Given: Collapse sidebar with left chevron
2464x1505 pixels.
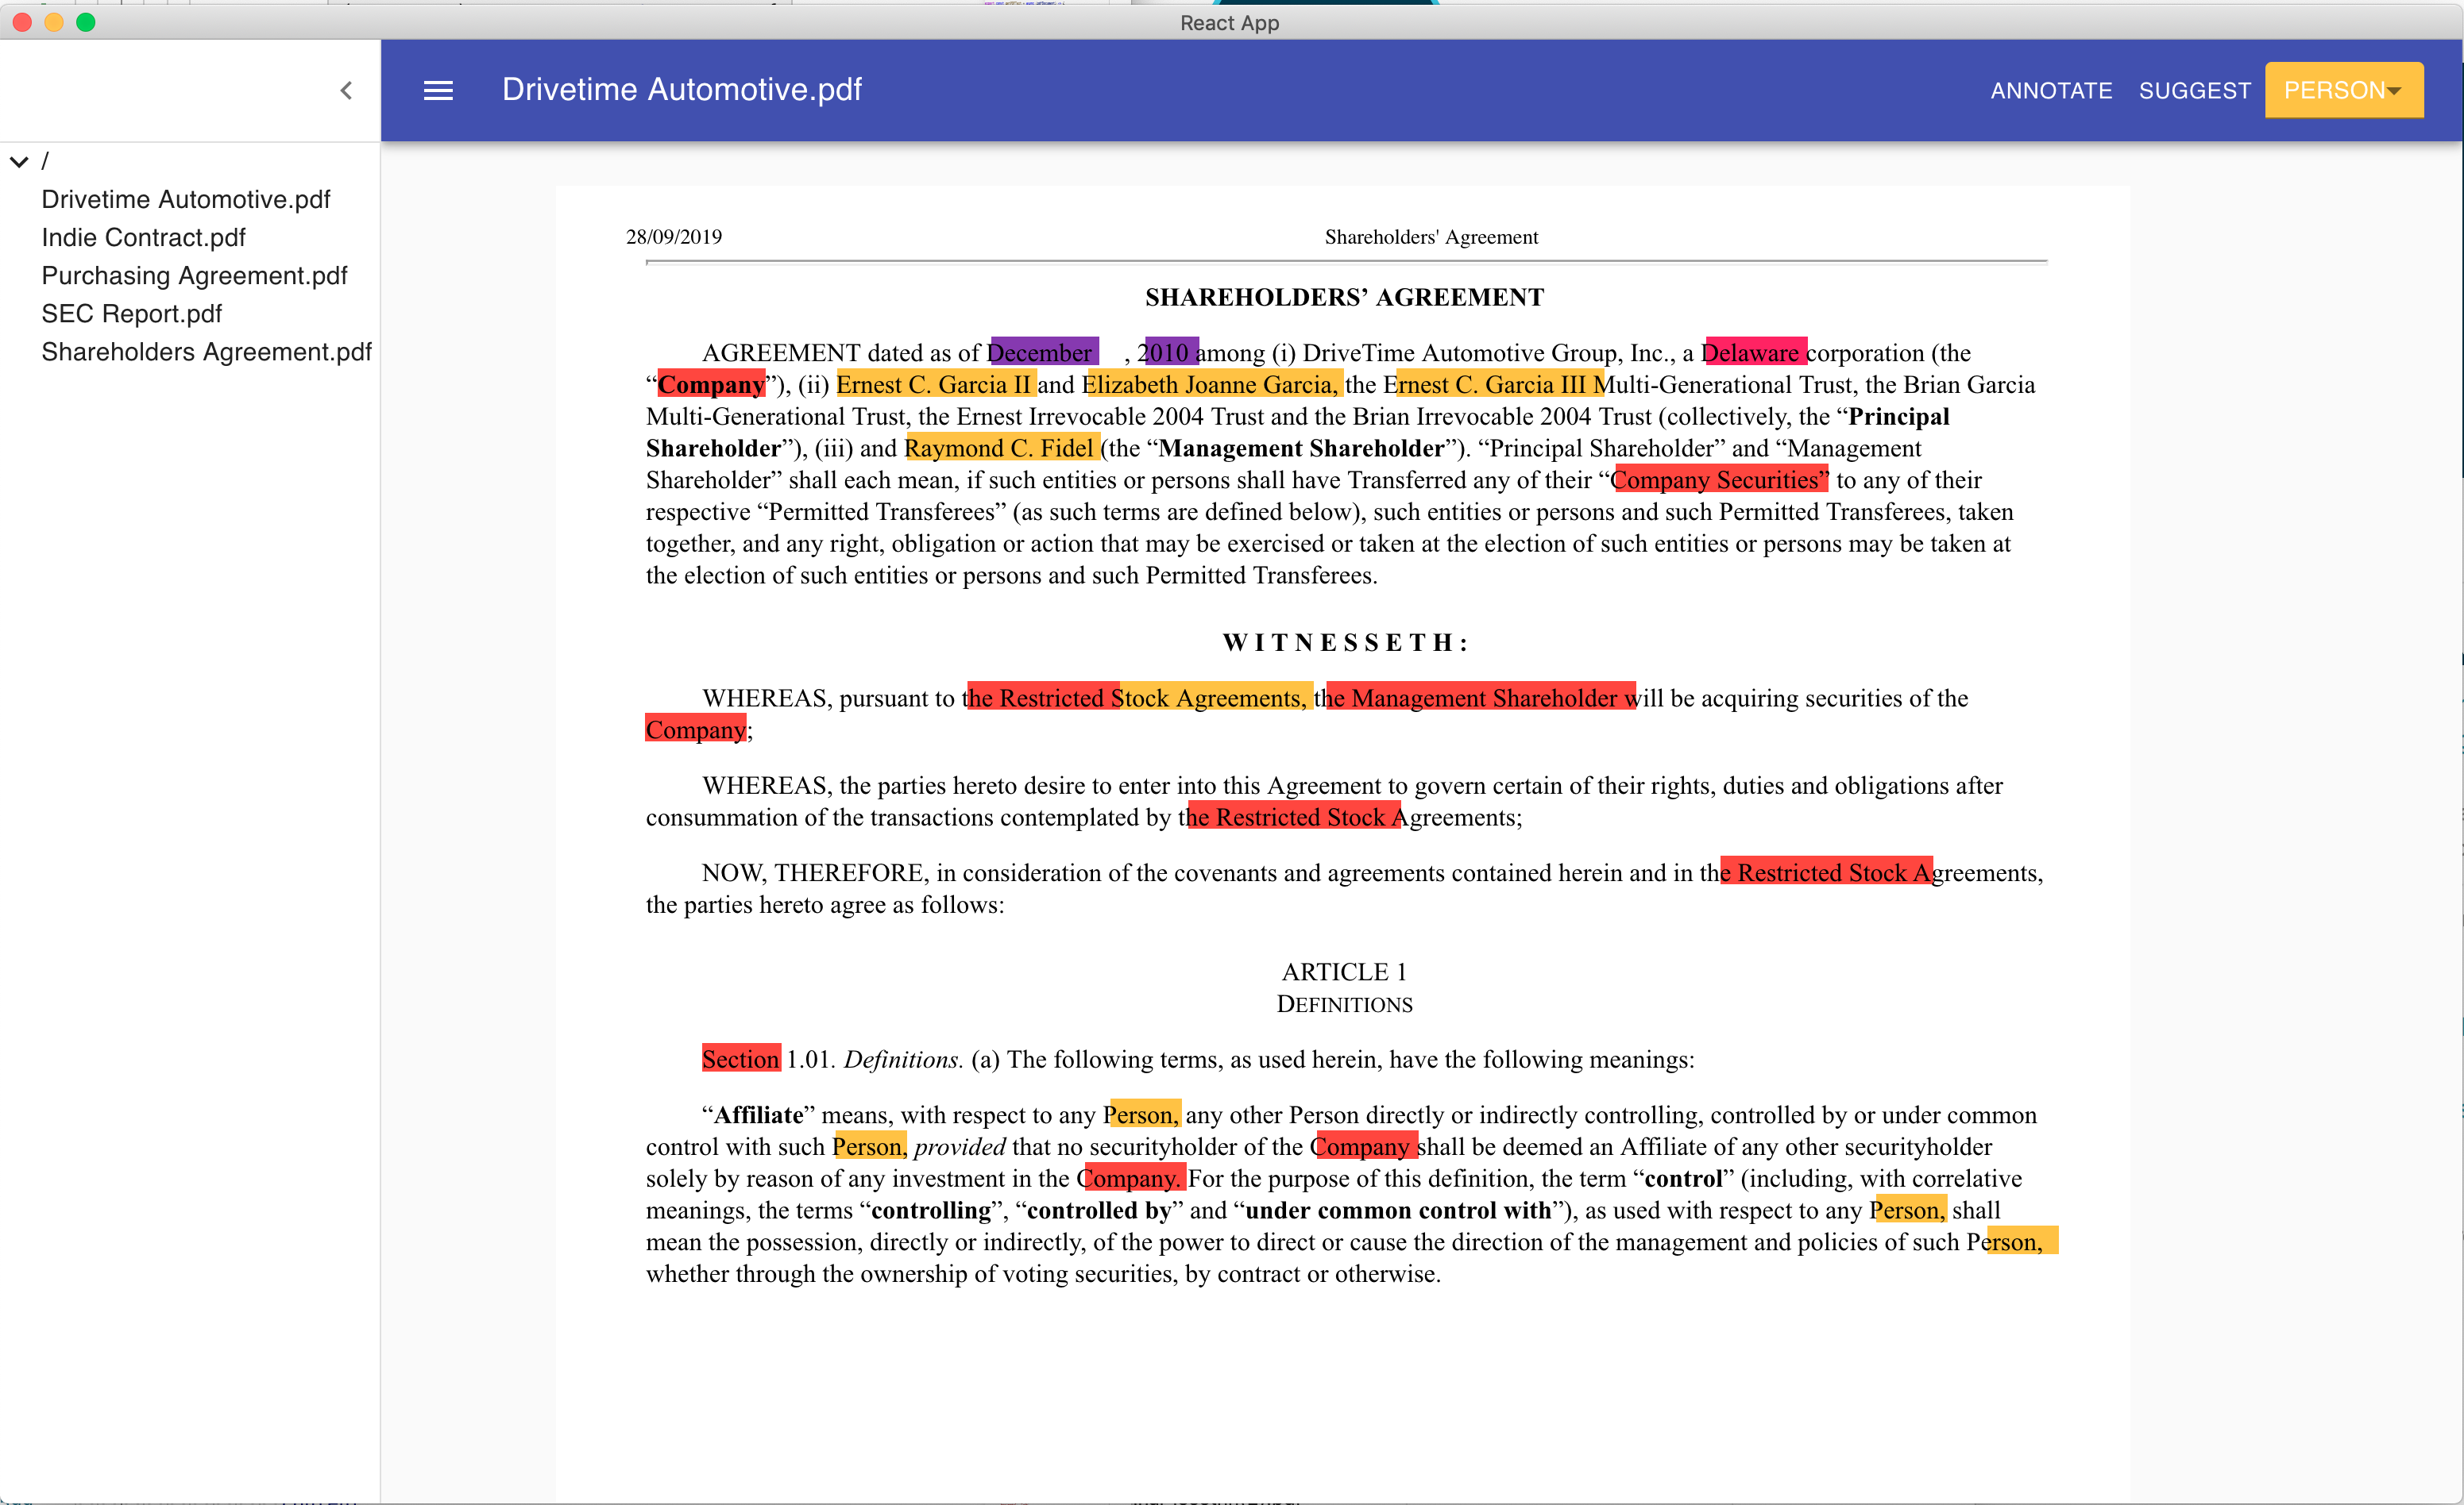Looking at the screenshot, I should (346, 91).
